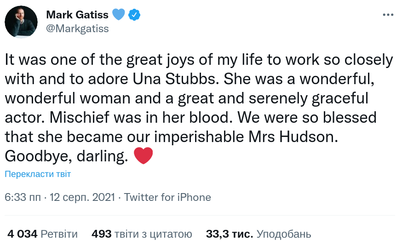Open the three-dot More options menu

pos(388,15)
